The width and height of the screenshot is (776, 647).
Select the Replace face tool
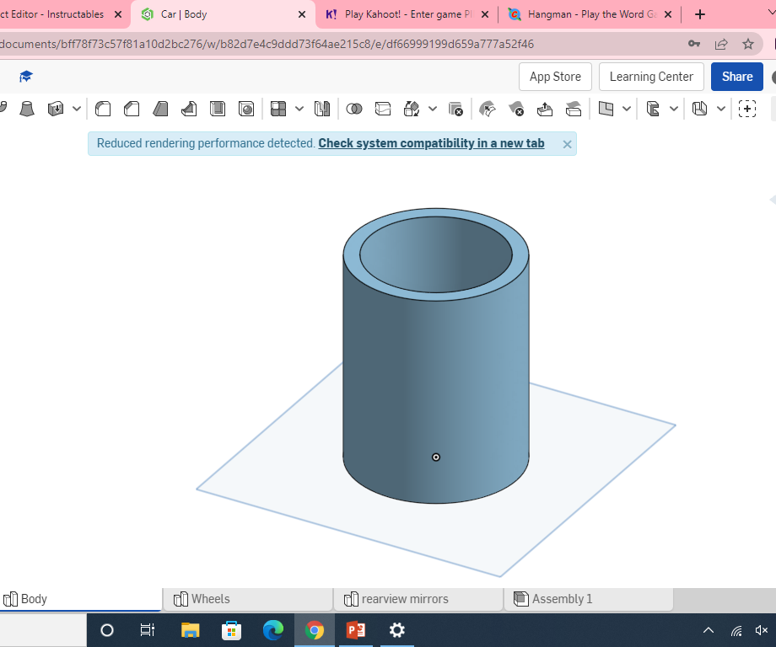[x=574, y=109]
